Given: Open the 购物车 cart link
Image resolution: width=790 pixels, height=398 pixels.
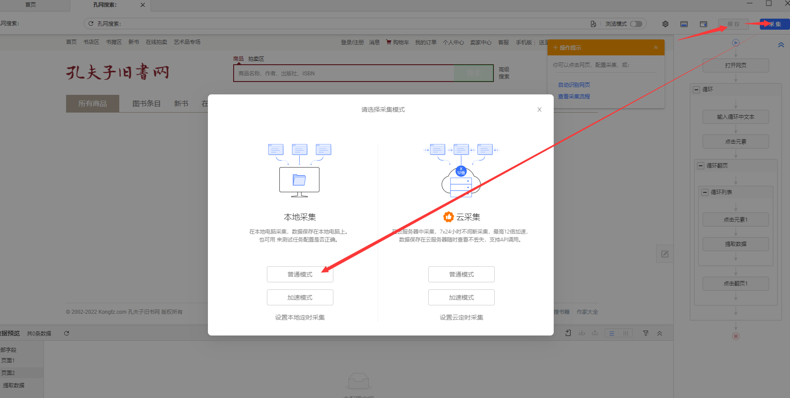Looking at the screenshot, I should pyautogui.click(x=397, y=43).
